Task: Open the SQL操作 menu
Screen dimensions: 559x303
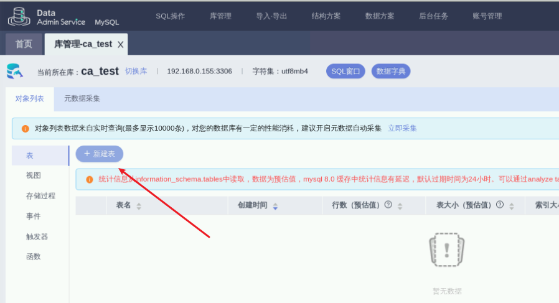Action: [x=171, y=16]
